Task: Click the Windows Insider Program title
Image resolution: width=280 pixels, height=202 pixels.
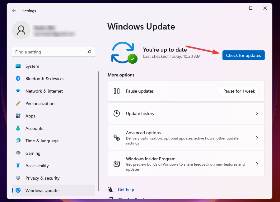Action: click(x=151, y=159)
